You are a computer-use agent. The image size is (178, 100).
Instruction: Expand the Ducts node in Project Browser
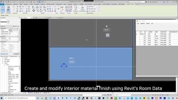tap(3, 58)
